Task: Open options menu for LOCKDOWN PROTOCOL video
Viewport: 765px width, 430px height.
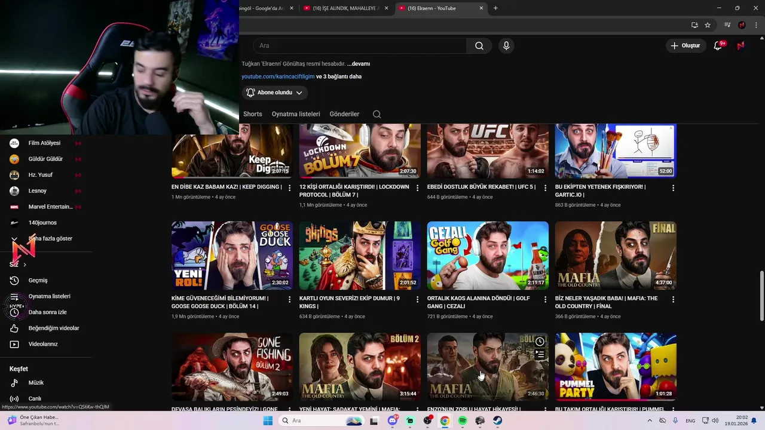Action: click(417, 188)
